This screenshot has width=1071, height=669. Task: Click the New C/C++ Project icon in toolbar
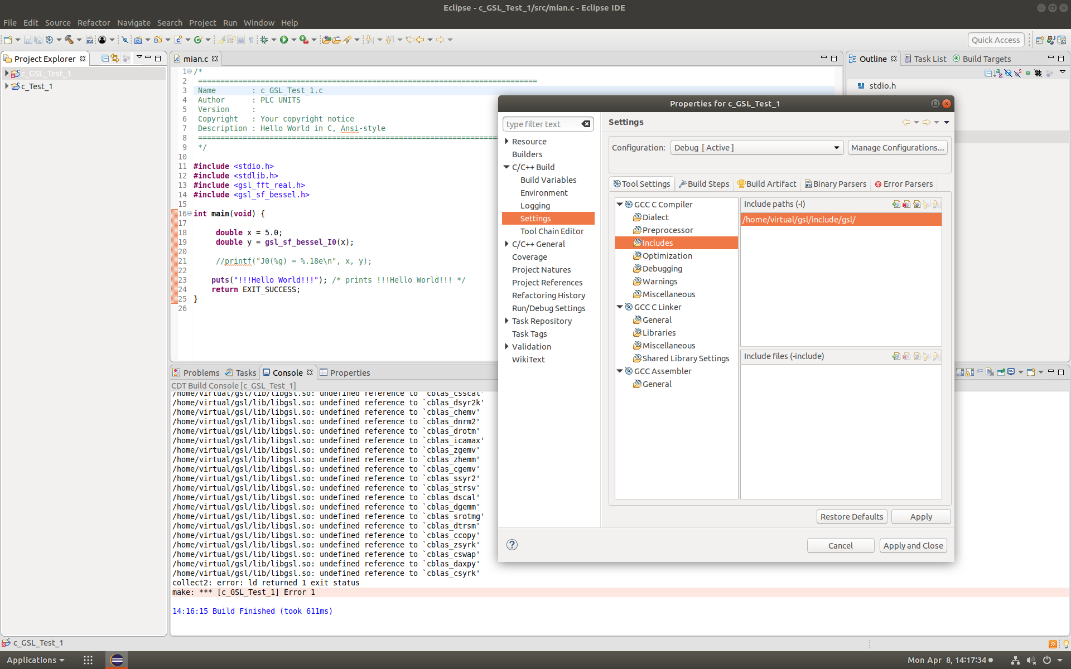click(138, 40)
